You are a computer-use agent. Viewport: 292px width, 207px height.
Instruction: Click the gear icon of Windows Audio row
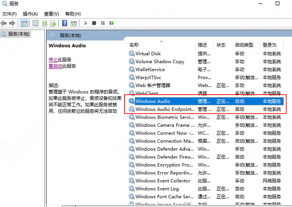tap(132, 101)
